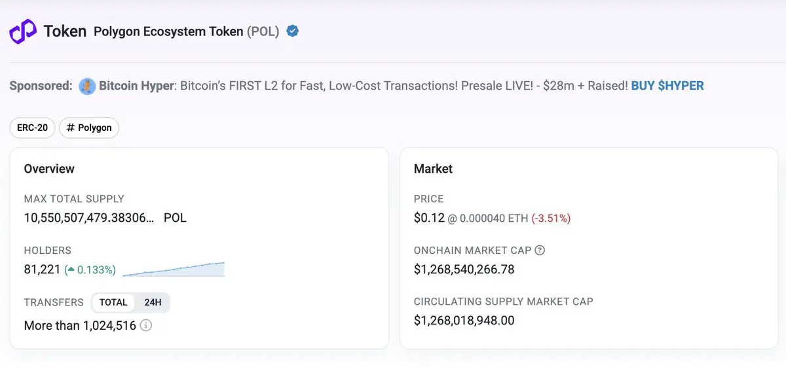This screenshot has height=369, width=786.
Task: Click the red -3.51% price change
Action: (550, 219)
